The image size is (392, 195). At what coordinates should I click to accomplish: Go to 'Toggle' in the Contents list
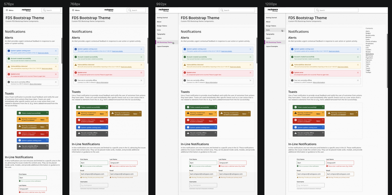click(x=368, y=70)
